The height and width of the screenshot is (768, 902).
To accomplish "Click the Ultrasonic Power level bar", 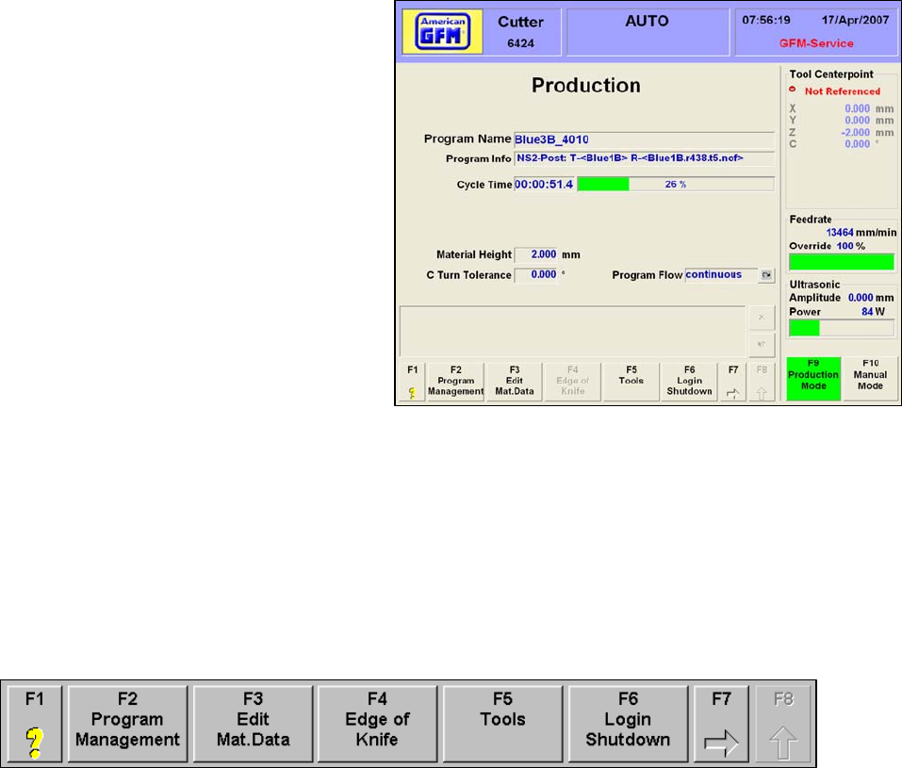I will click(841, 328).
